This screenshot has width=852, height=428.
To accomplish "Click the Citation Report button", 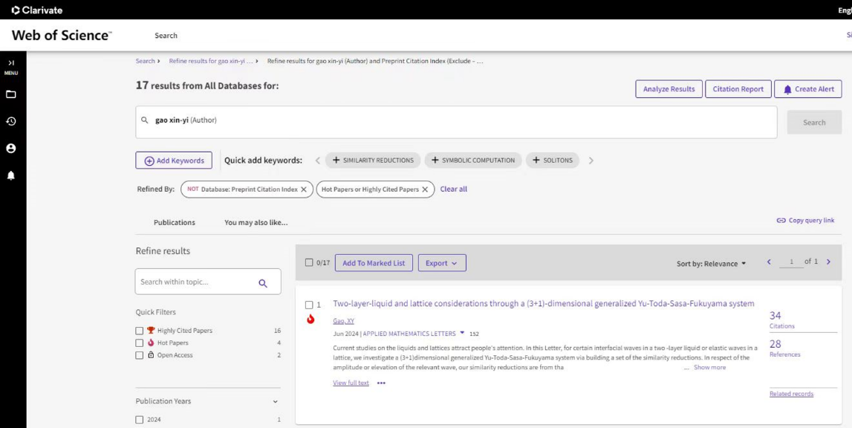I will tap(738, 89).
